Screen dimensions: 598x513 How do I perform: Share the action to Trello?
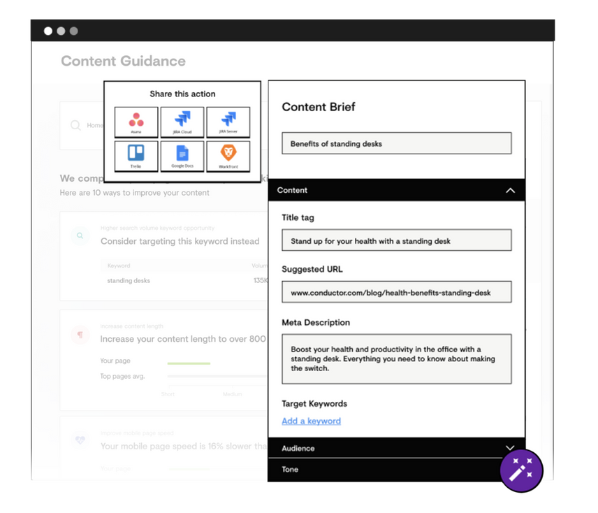136,157
